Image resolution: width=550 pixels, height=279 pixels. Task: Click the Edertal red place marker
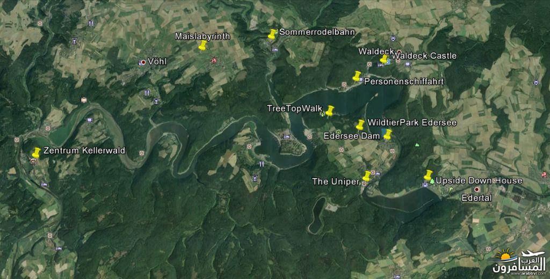[477, 189]
